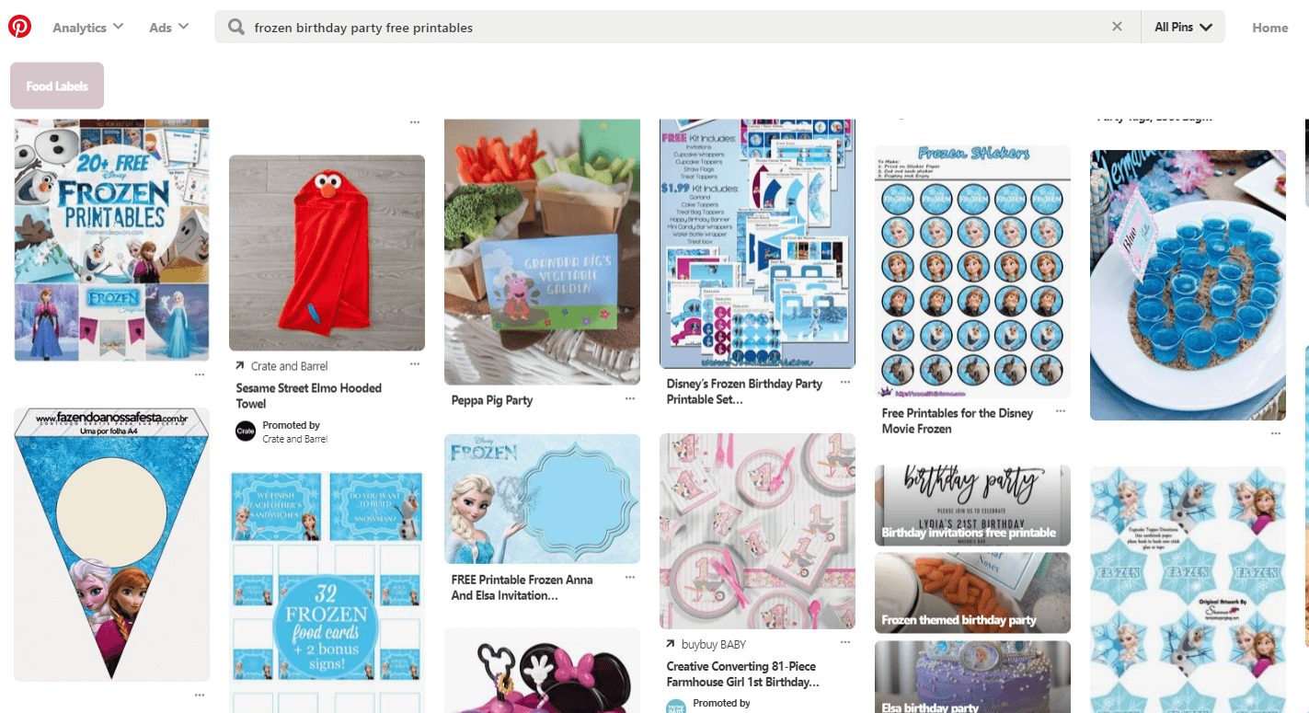Image resolution: width=1309 pixels, height=713 pixels.
Task: Click the search magnifier icon
Action: (x=236, y=27)
